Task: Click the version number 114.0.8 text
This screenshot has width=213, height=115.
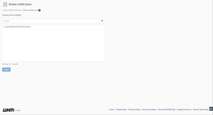Action: [17, 110]
